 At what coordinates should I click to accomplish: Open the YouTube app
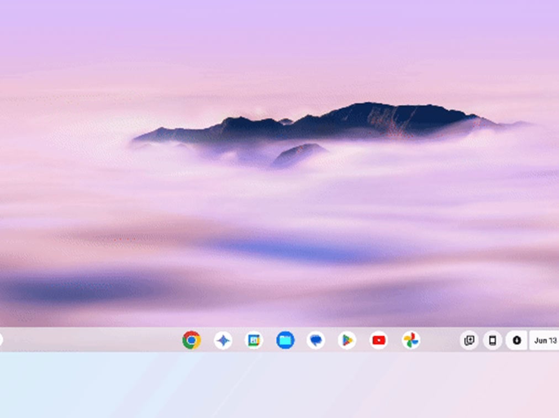pyautogui.click(x=378, y=340)
